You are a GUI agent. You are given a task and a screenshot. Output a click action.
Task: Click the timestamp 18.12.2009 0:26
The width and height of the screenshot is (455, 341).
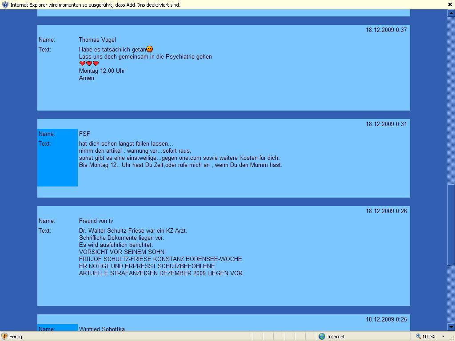386,211
